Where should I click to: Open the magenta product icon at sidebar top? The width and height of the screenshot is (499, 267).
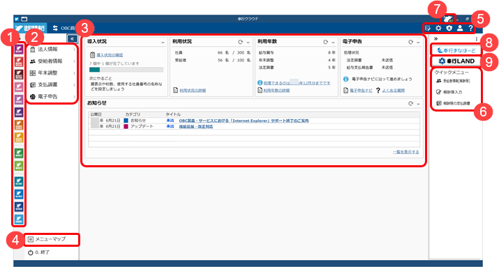[x=19, y=49]
